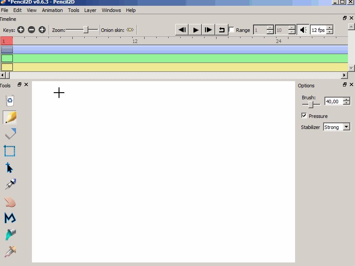Select the Polyline tool
The height and width of the screenshot is (266, 355).
(10, 218)
